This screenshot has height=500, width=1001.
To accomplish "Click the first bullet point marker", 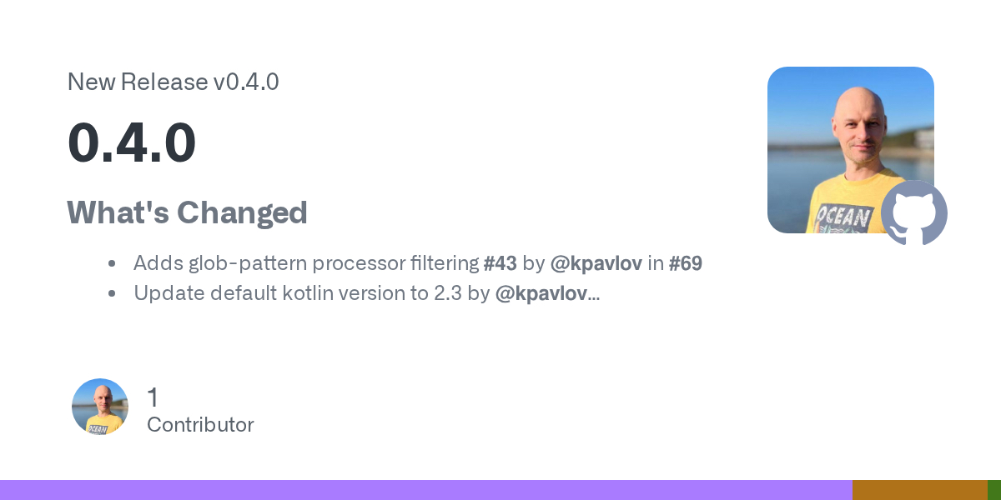I will pos(112,264).
